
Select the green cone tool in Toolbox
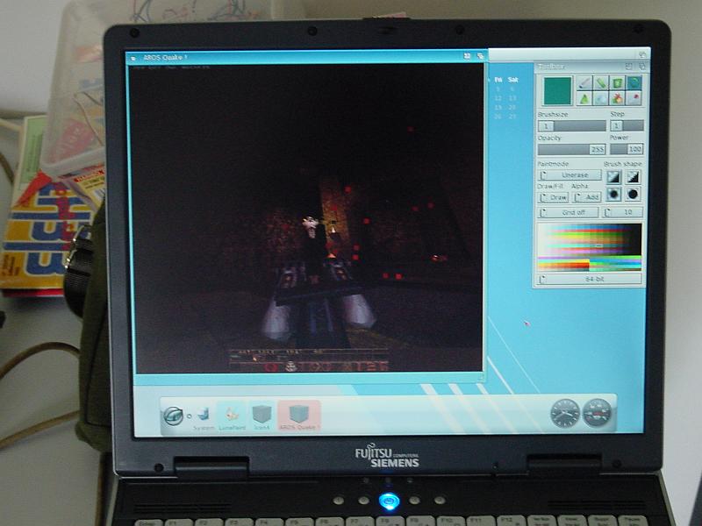[x=584, y=98]
